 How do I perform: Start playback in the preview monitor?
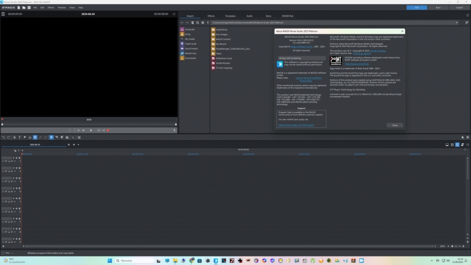[91, 130]
